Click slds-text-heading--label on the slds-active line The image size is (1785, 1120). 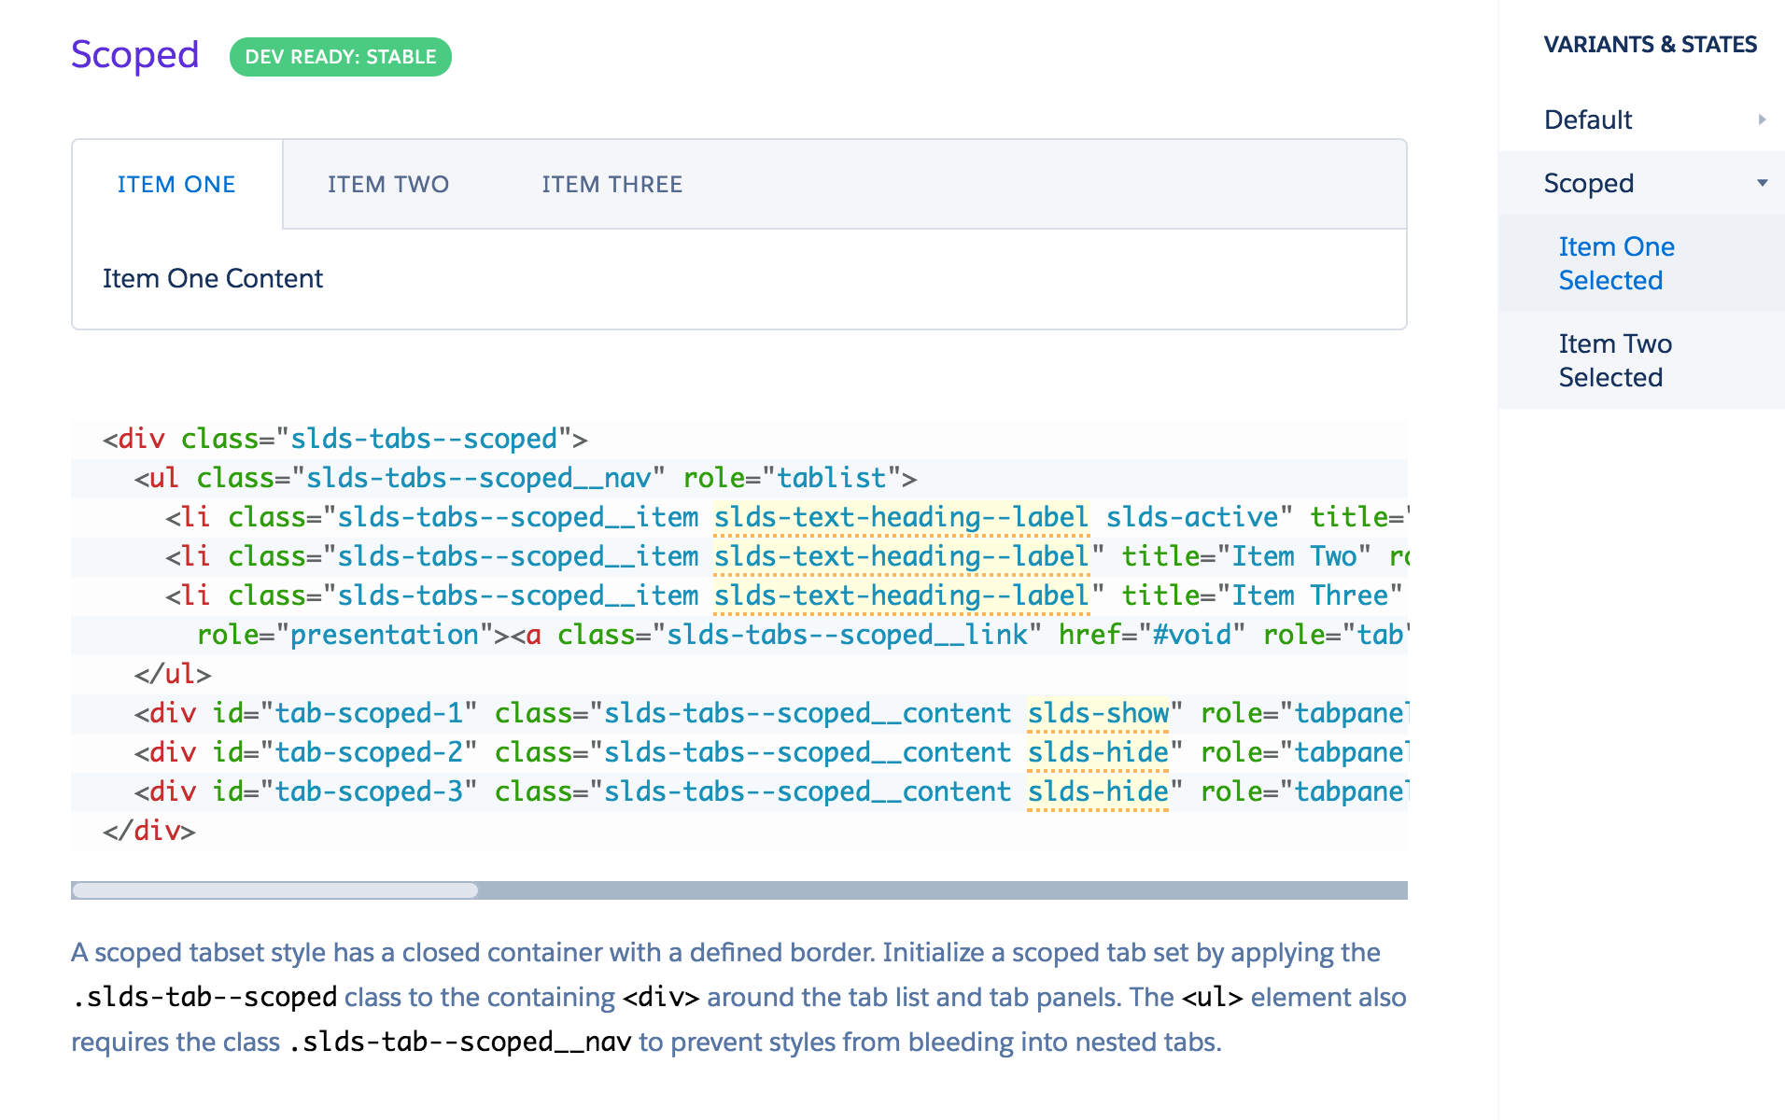[901, 517]
